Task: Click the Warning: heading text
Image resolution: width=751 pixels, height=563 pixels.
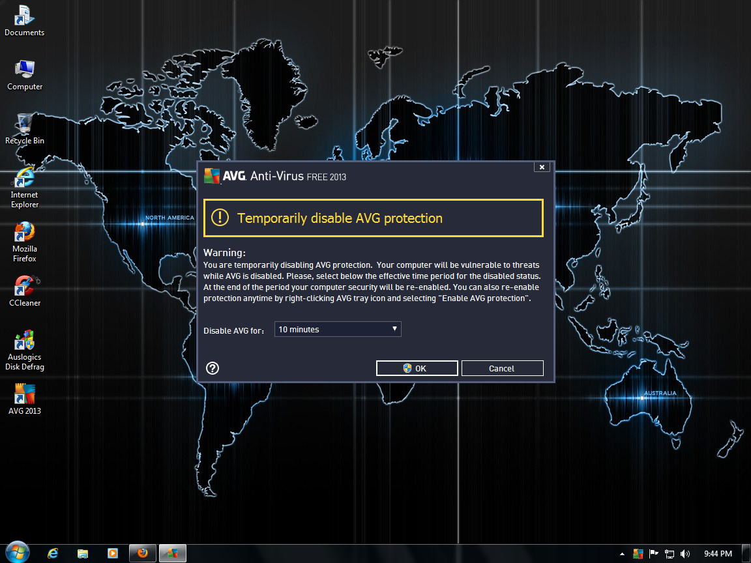Action: pos(224,252)
